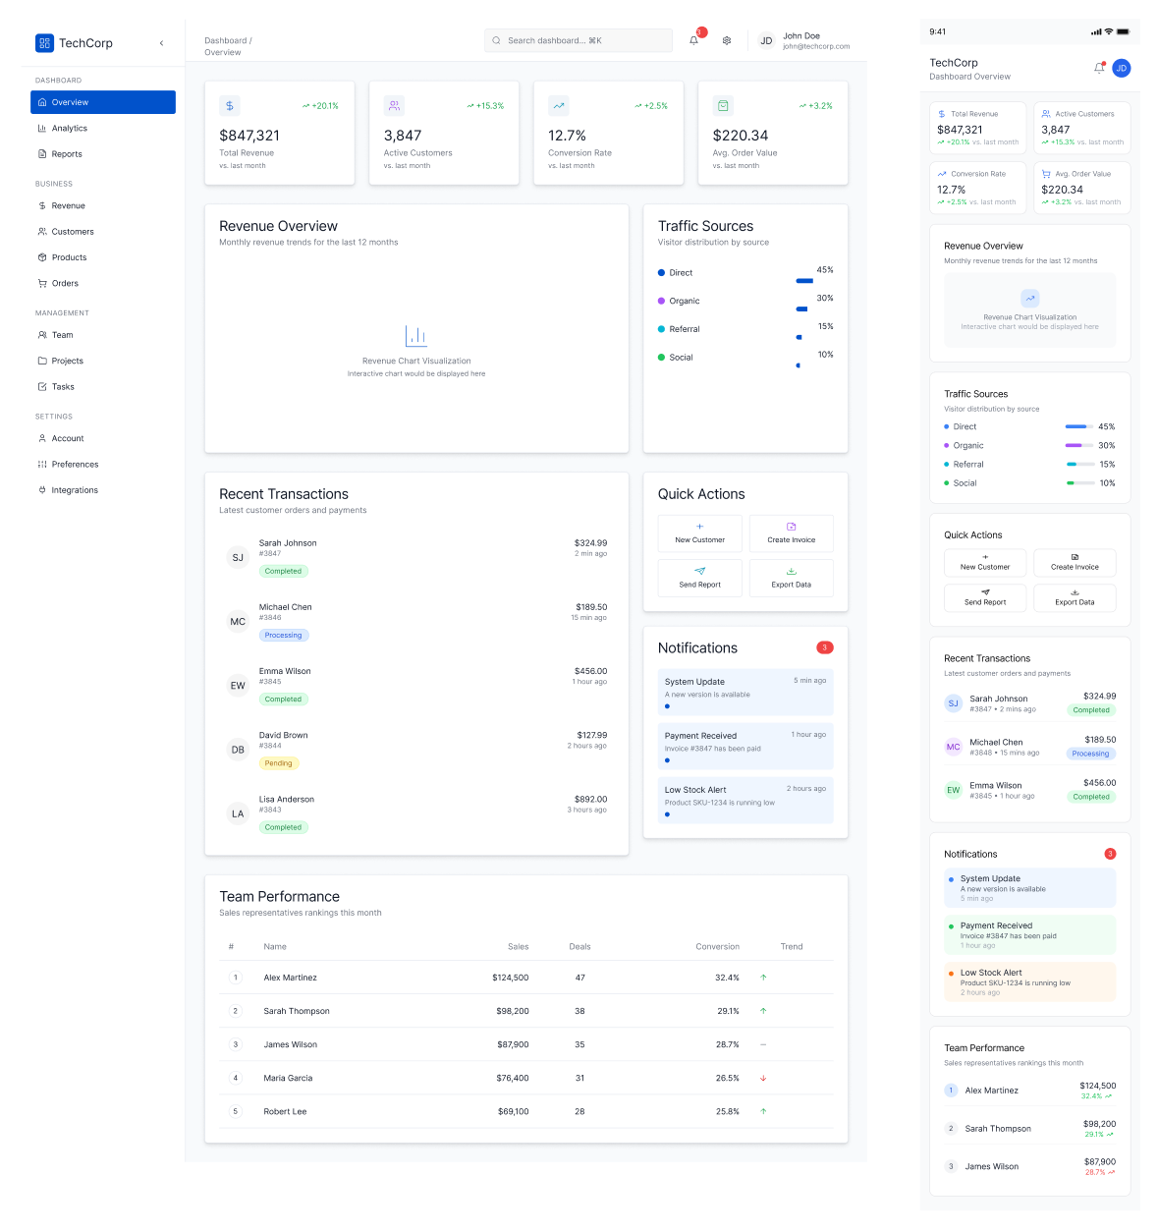The image size is (1158, 1232).
Task: Open the JD avatar menu on mobile view
Action: tap(1121, 68)
